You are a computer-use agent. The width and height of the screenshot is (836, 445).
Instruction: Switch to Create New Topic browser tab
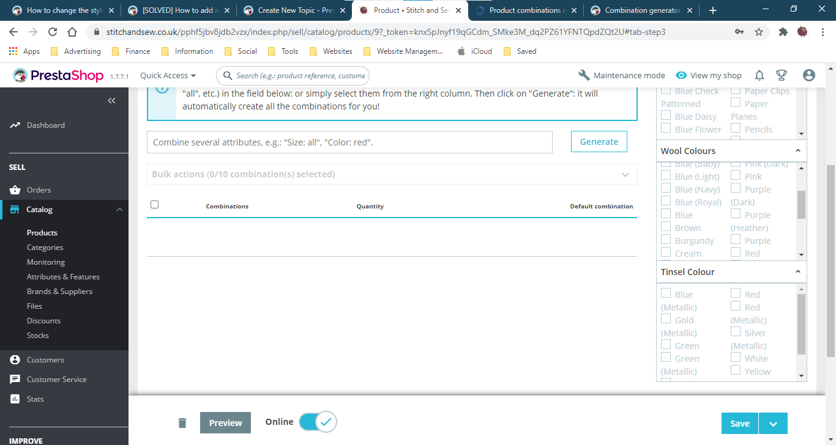[294, 10]
